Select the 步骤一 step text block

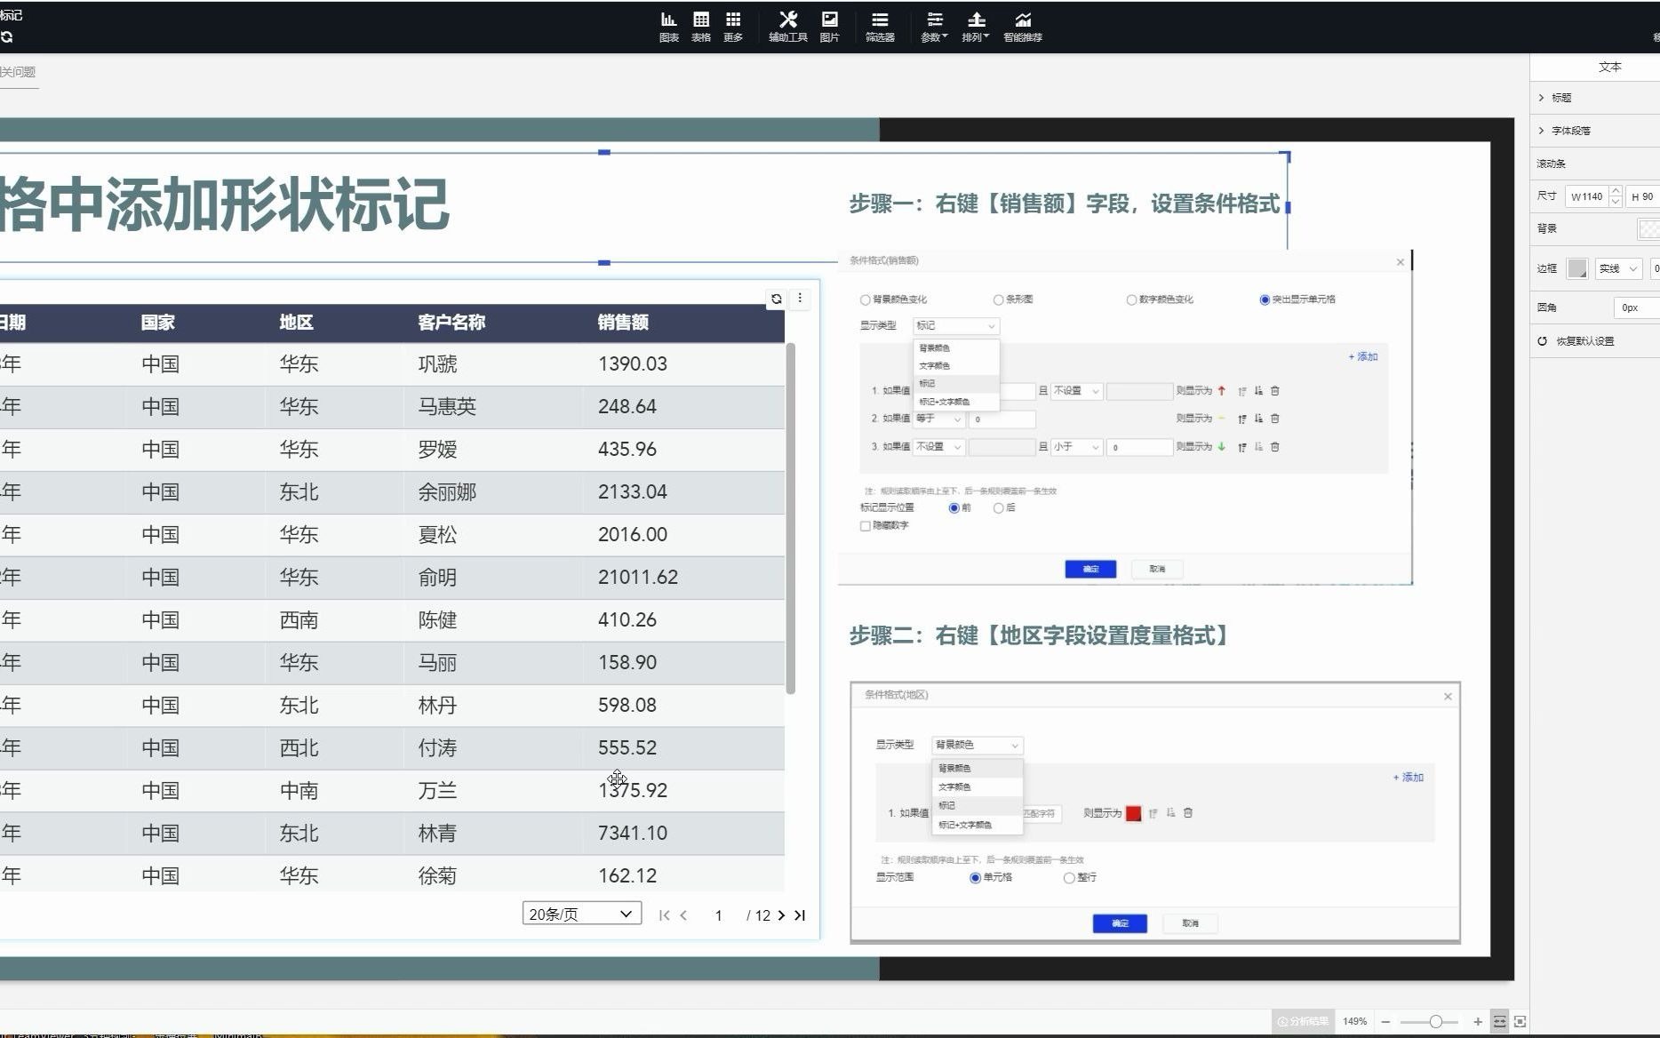pos(1064,204)
